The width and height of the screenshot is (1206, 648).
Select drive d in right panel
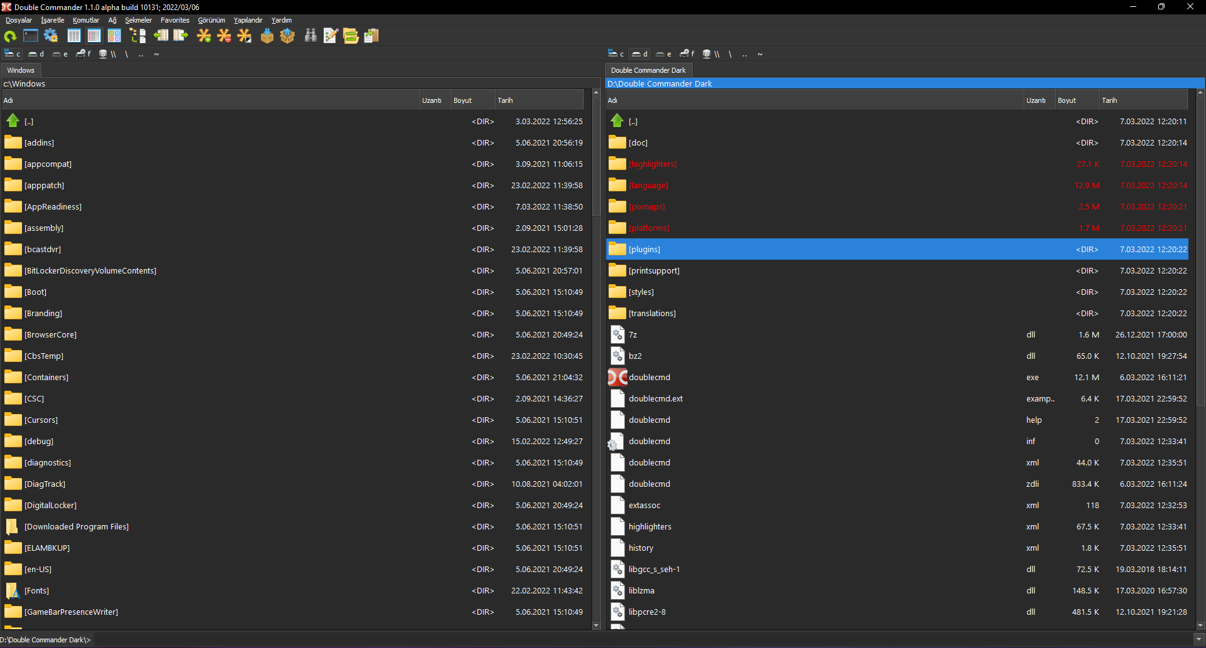point(640,54)
